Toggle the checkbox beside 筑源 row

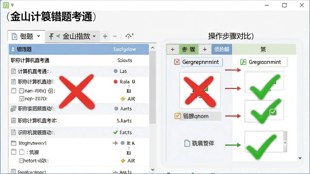pyautogui.click(x=14, y=152)
